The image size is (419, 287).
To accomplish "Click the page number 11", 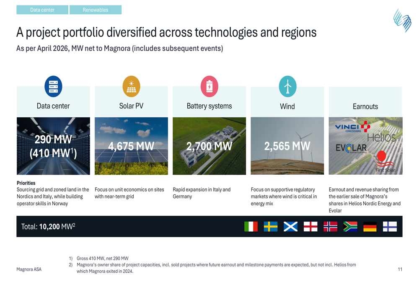I will (x=400, y=269).
